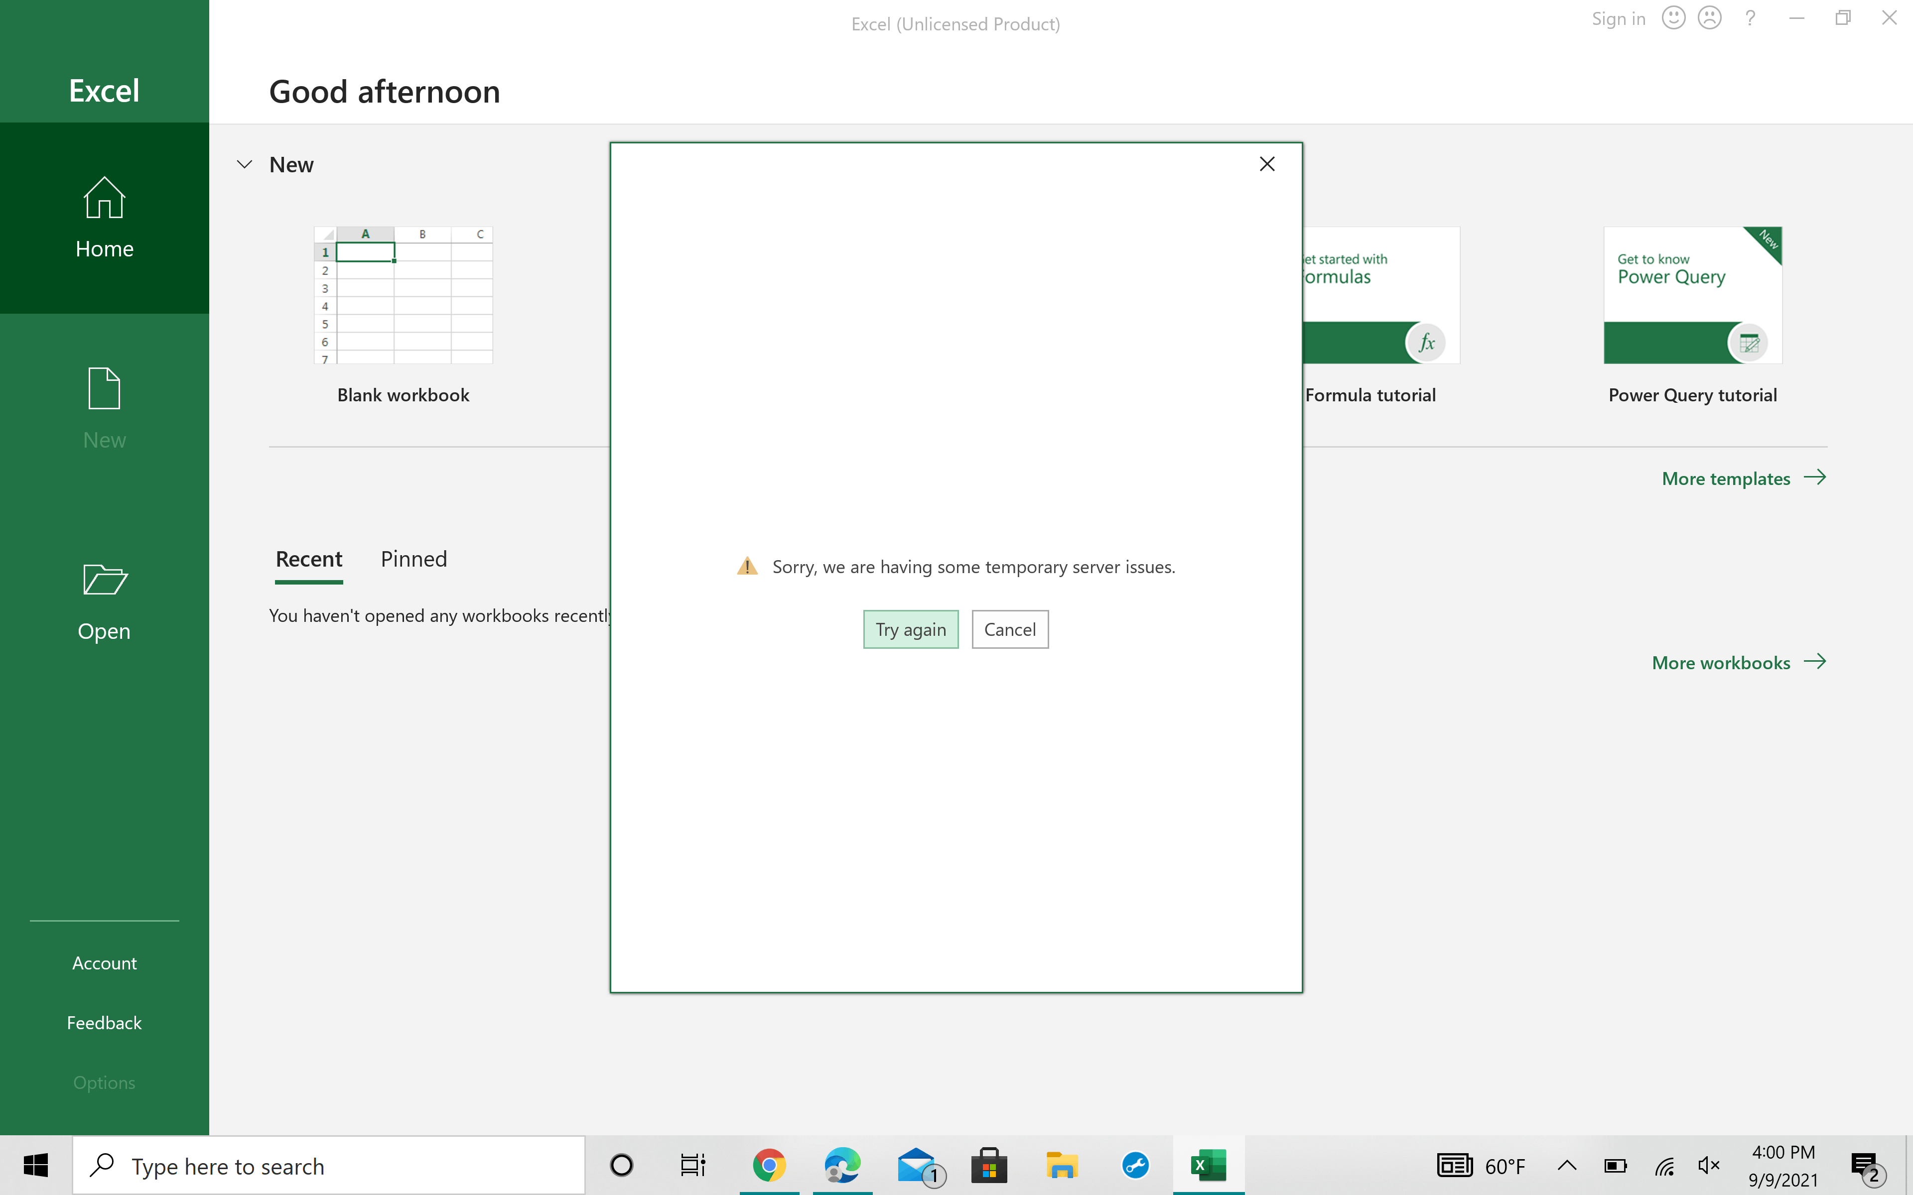The image size is (1913, 1195).
Task: Open the New page icon in sidebar
Action: pos(104,389)
